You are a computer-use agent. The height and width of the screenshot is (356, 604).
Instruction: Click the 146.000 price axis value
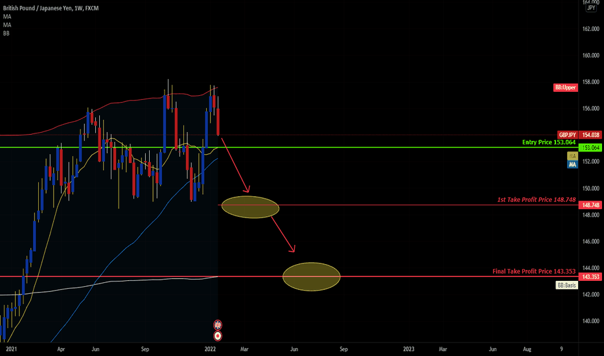591,241
